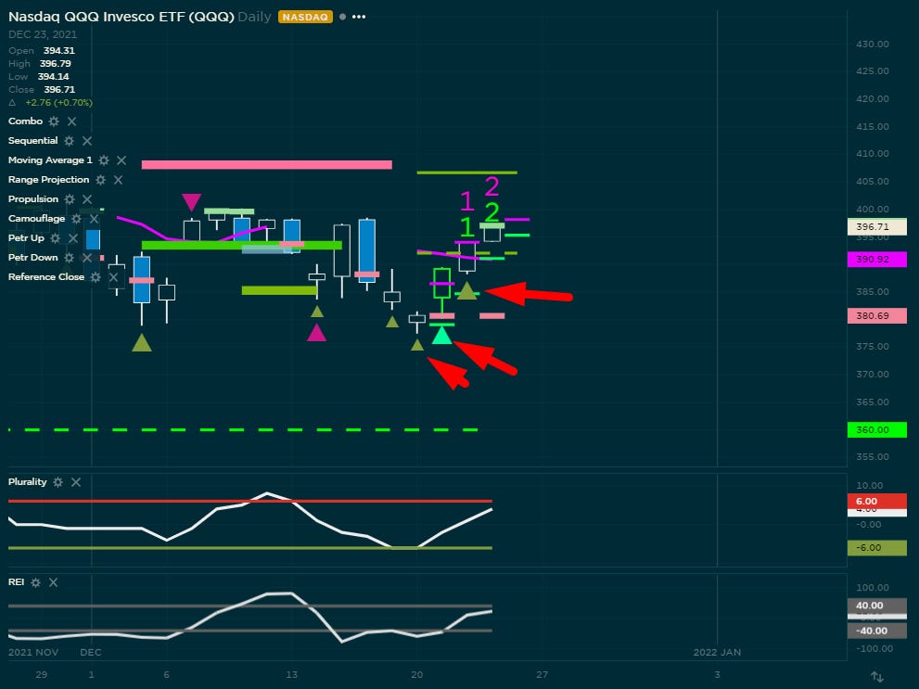Click the Moving Average 1 label
Image resolution: width=919 pixels, height=689 pixels.
pyautogui.click(x=50, y=159)
